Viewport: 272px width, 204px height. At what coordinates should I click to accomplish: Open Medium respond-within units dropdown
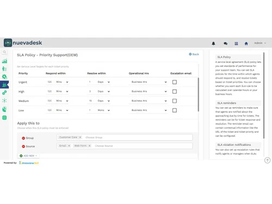[62, 101]
